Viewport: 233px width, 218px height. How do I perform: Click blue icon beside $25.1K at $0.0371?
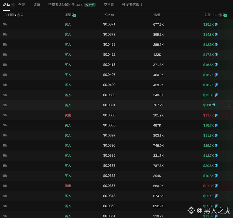click(x=216, y=24)
